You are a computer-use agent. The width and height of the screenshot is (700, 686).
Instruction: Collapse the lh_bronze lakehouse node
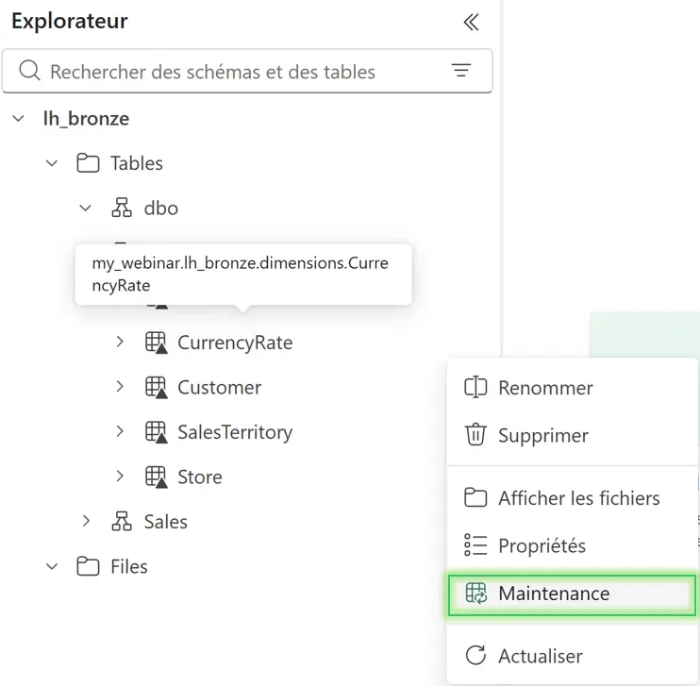19,119
